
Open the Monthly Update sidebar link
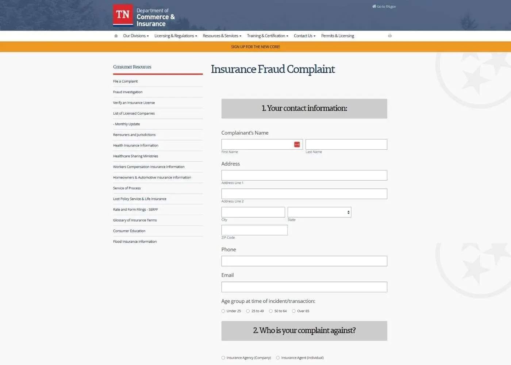point(126,124)
